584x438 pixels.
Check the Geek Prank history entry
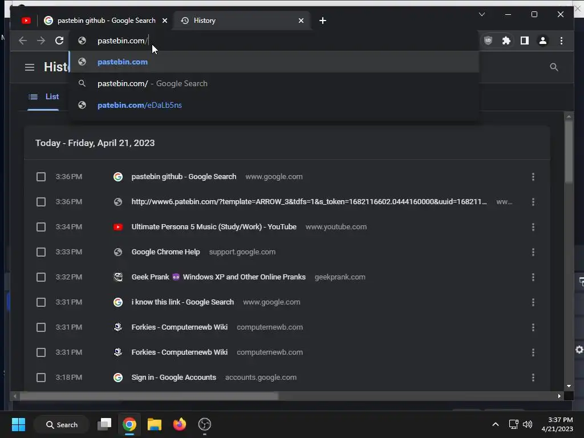click(41, 277)
